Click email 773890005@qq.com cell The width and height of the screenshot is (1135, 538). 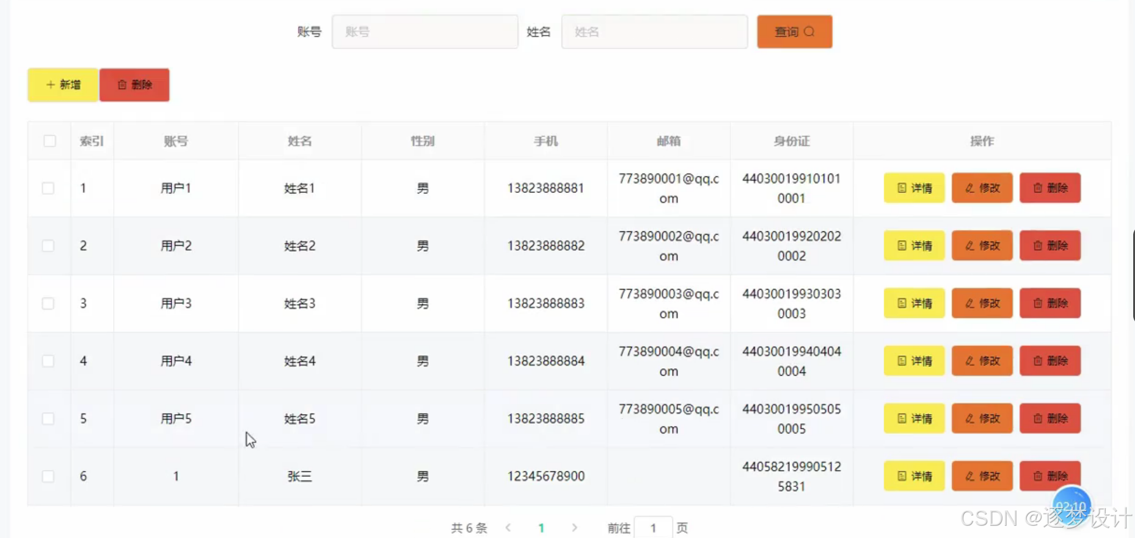(x=669, y=418)
